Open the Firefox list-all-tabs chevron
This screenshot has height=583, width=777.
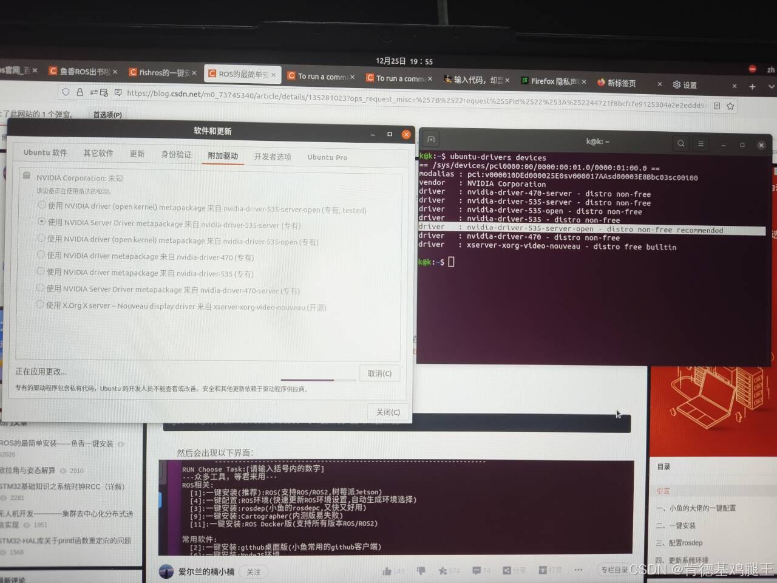771,87
